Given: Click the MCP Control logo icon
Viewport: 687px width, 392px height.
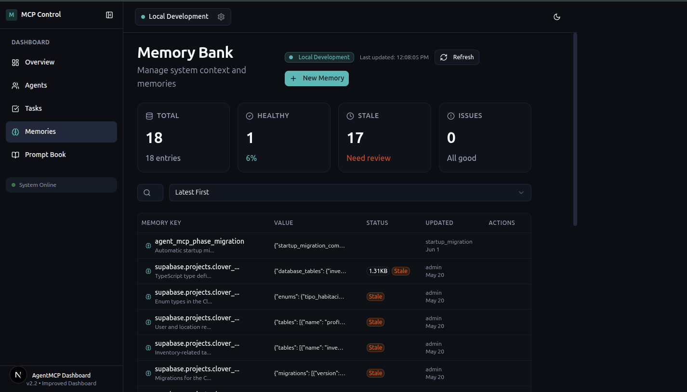Looking at the screenshot, I should pos(11,14).
